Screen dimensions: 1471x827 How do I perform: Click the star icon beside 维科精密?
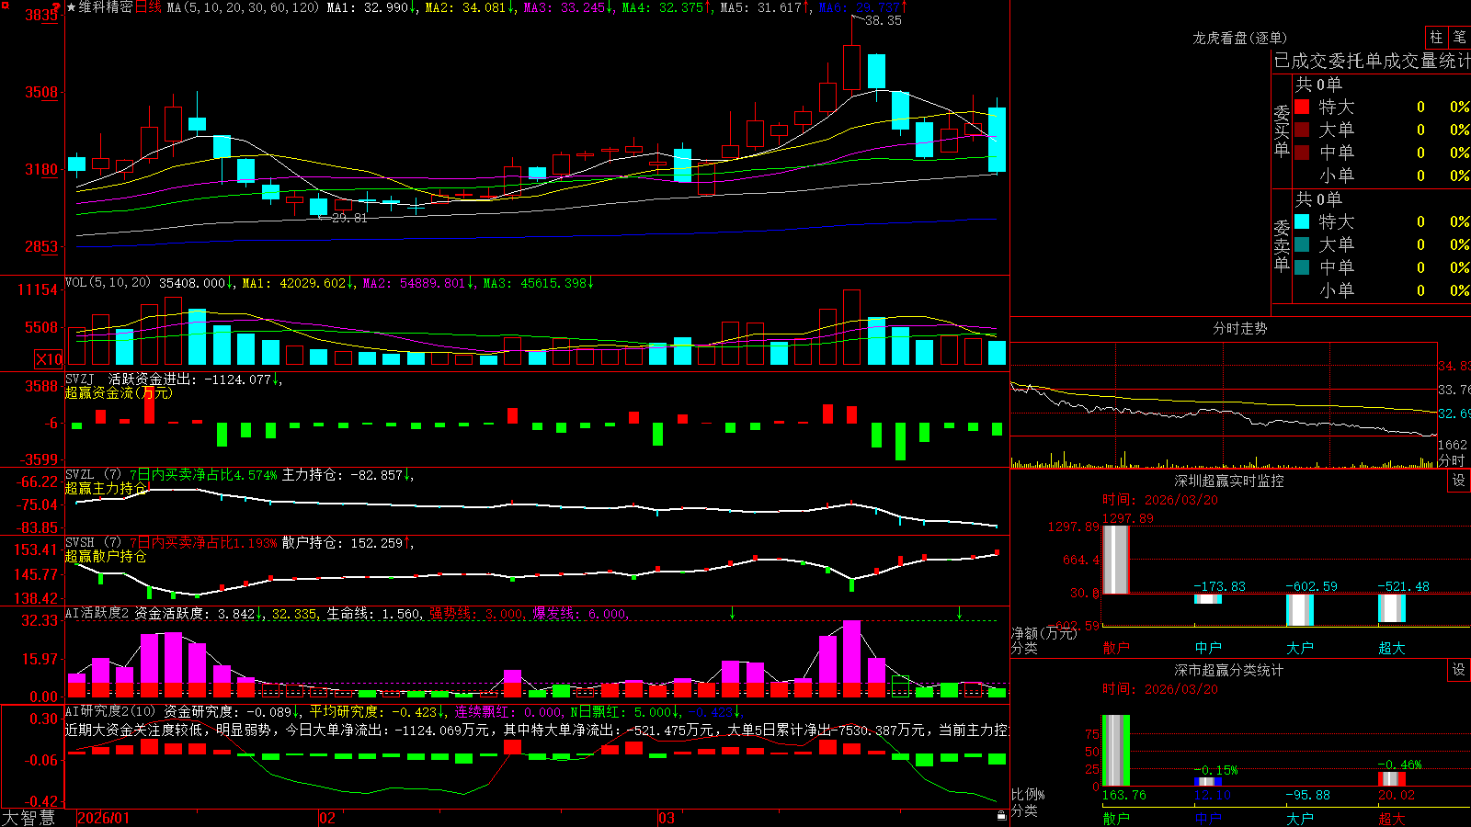71,7
